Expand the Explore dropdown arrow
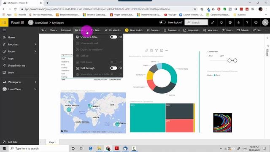The image size is (270, 152). pyautogui.click(x=87, y=30)
